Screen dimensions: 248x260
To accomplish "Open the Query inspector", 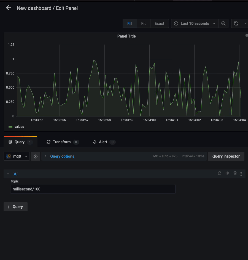I will pos(226,156).
